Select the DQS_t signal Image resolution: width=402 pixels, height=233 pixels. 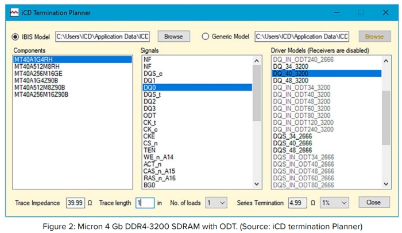198,94
